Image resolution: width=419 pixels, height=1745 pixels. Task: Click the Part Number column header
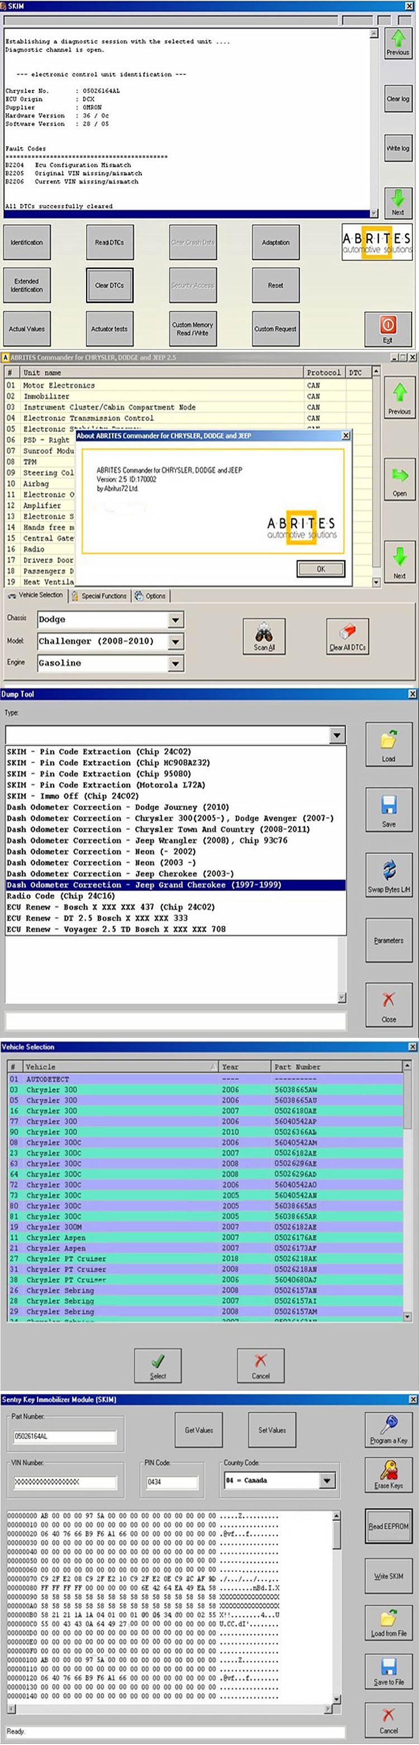coord(337,1067)
